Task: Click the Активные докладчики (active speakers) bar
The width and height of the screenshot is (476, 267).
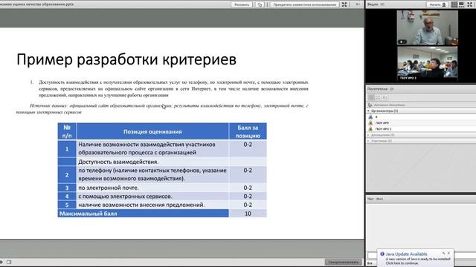Action: click(x=421, y=105)
